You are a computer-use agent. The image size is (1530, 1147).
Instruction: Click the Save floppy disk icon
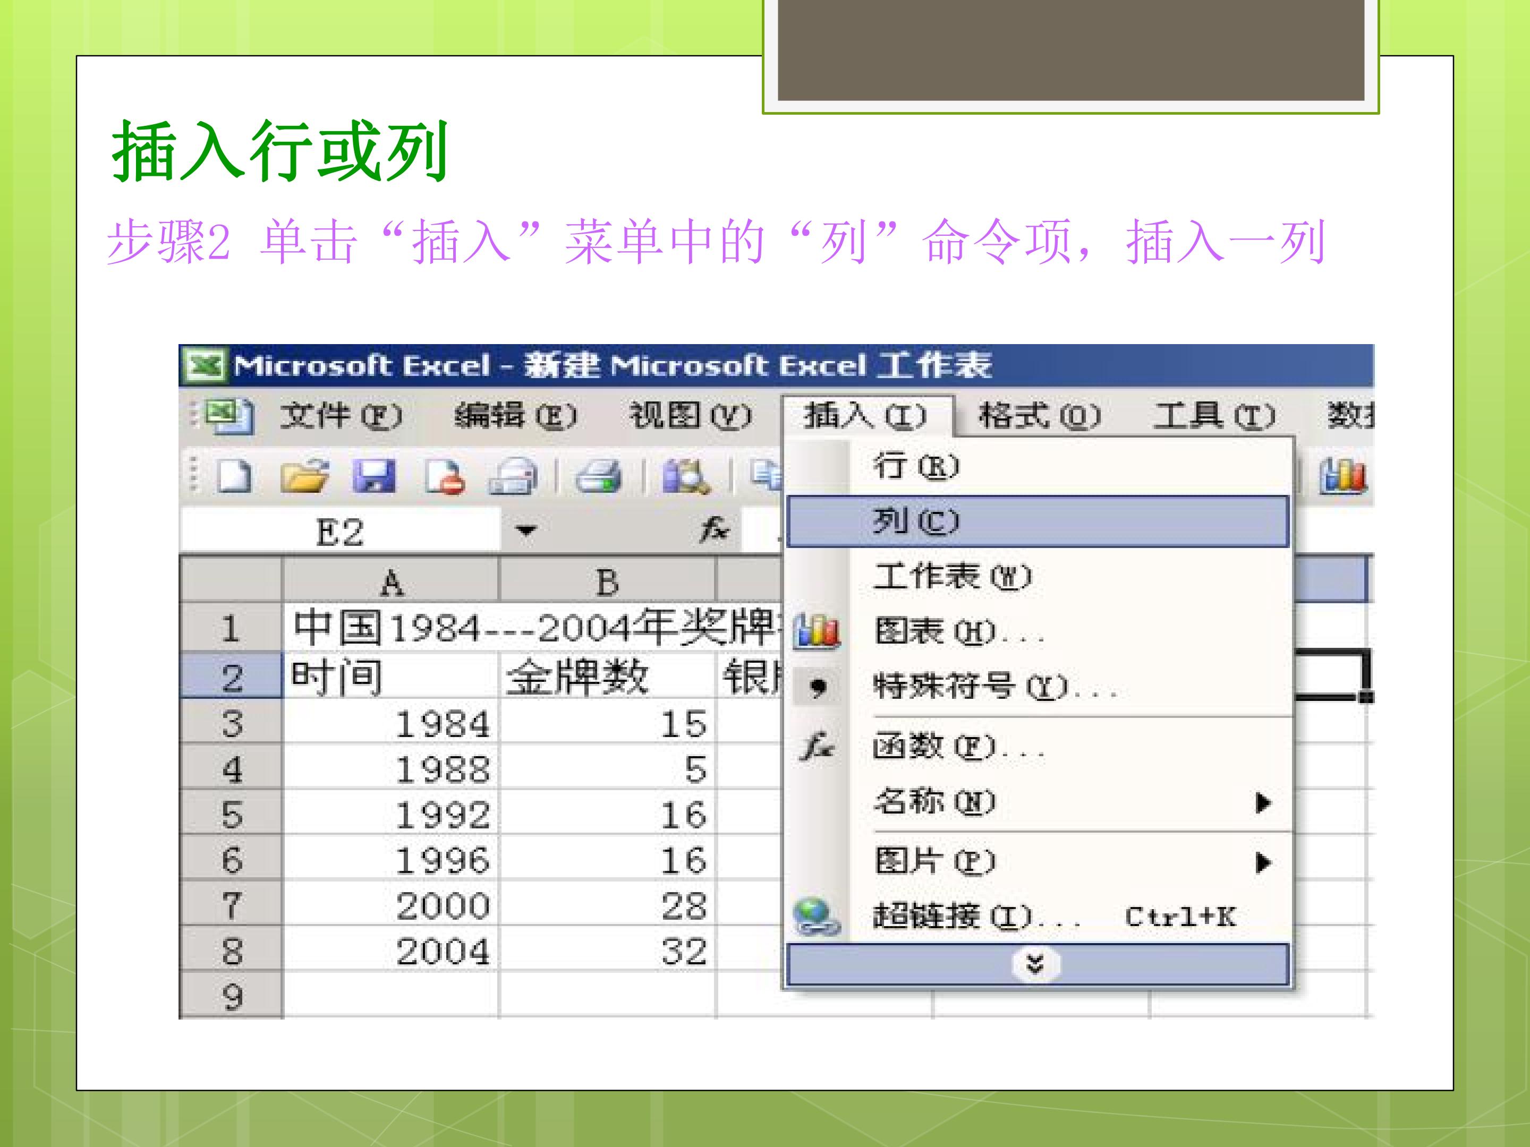click(x=374, y=476)
